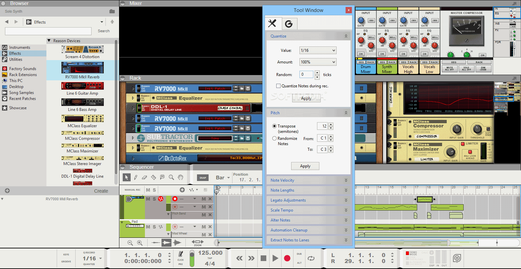
Task: Adjust GAIN knob on Drum Mixer channel
Action: [361, 21]
